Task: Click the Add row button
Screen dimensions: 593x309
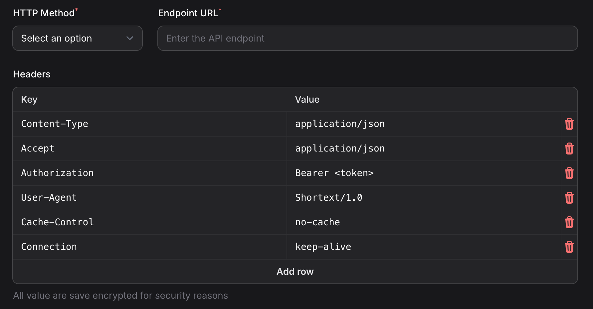Action: pos(295,271)
